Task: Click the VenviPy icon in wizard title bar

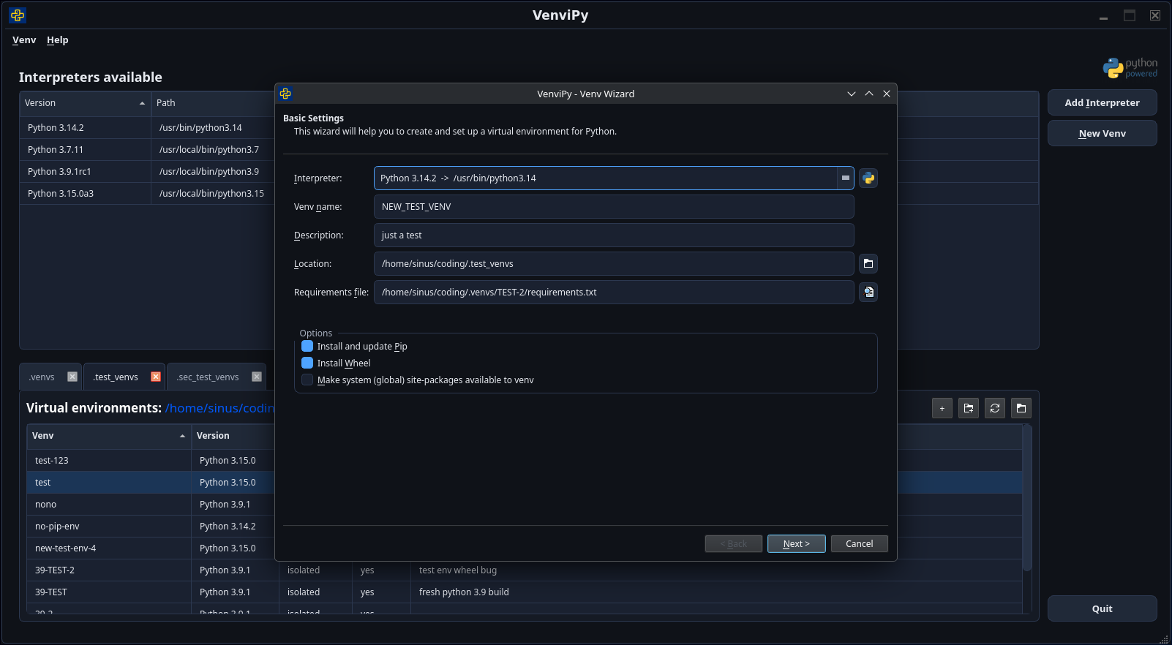Action: pyautogui.click(x=285, y=94)
